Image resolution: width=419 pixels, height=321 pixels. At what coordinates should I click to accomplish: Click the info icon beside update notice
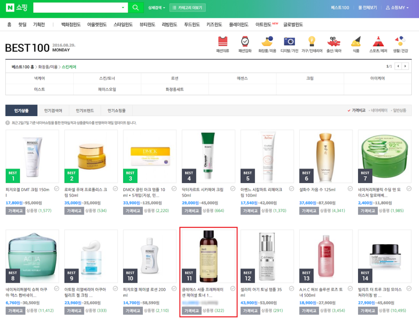(x=7, y=123)
